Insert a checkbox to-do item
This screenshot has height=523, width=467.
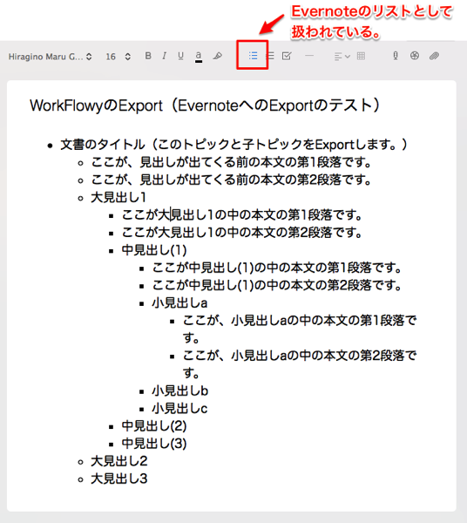pyautogui.click(x=287, y=56)
